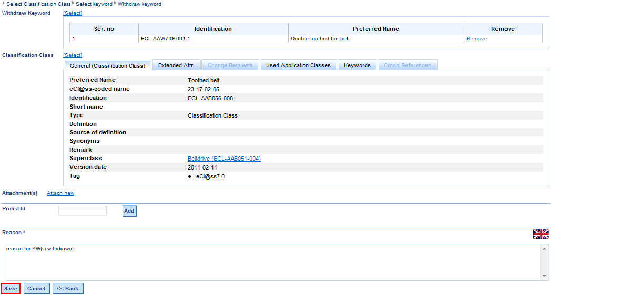This screenshot has width=629, height=295.
Task: Remove the Double toothed flat belt keyword
Action: pos(476,39)
